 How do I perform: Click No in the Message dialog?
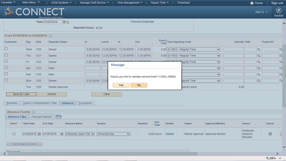click(139, 85)
